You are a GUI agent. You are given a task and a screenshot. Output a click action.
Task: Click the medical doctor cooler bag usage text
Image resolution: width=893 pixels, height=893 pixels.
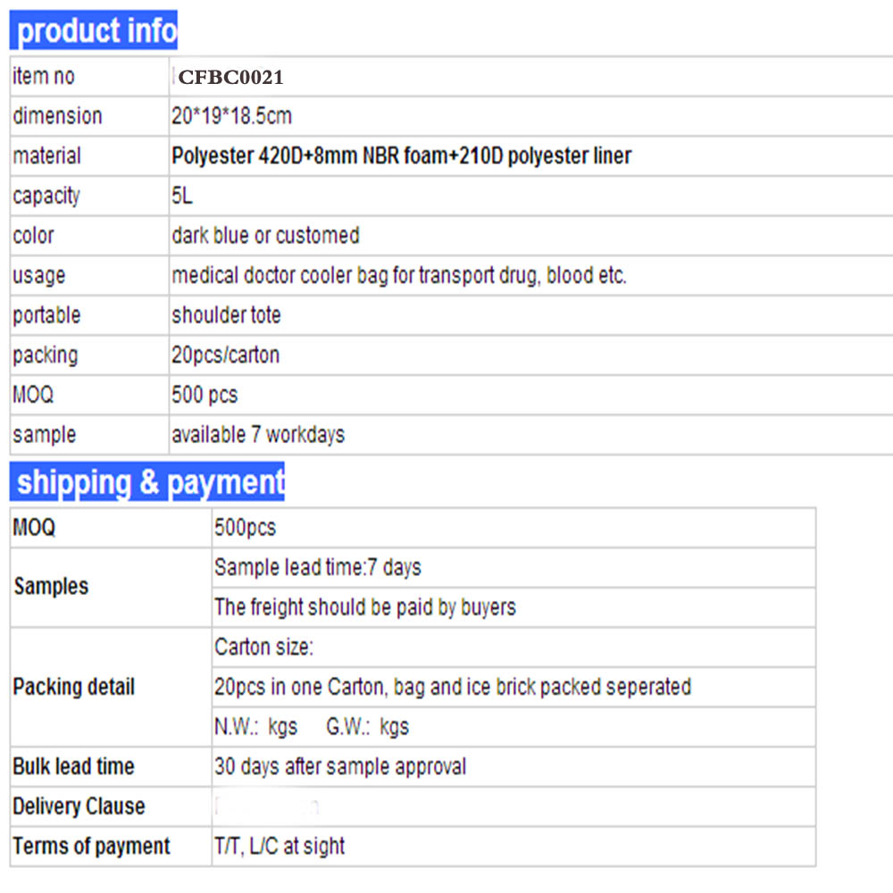pos(399,276)
